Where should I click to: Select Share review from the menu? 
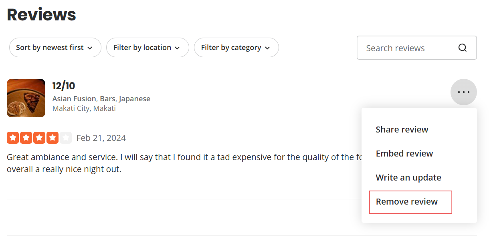click(402, 130)
